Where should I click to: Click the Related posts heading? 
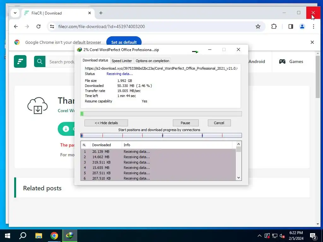42,188
